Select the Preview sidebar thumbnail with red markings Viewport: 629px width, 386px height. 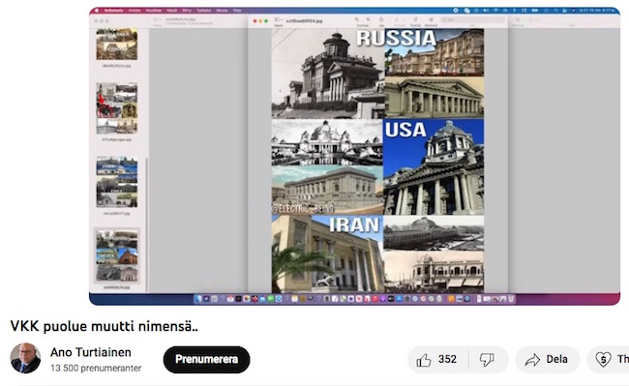click(117, 108)
